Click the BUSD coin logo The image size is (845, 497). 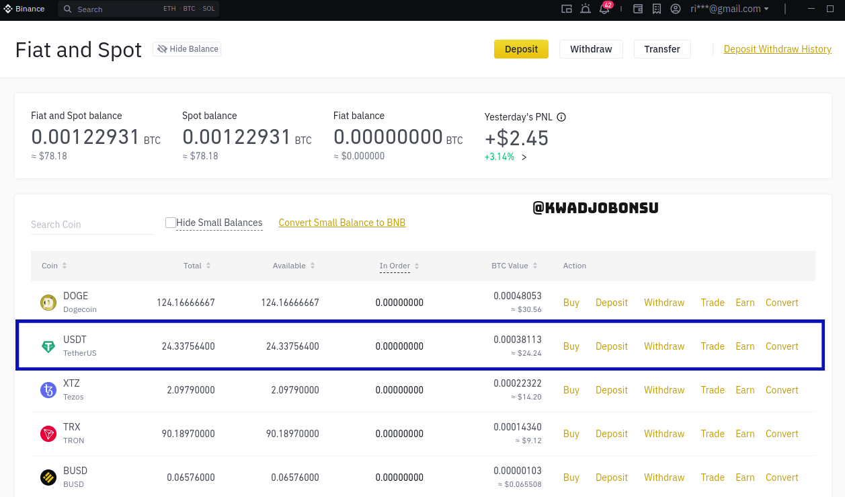48,477
